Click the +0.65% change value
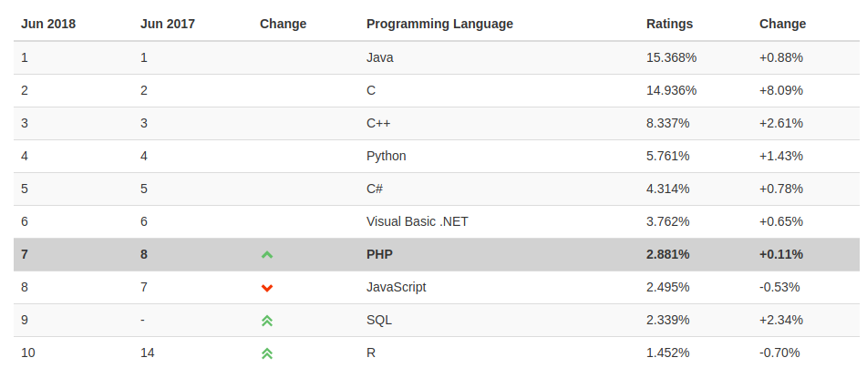Image resolution: width=867 pixels, height=368 pixels. click(x=781, y=221)
